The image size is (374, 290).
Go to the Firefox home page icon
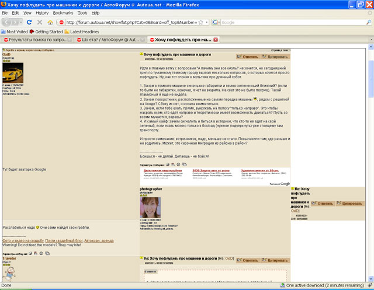[50, 22]
